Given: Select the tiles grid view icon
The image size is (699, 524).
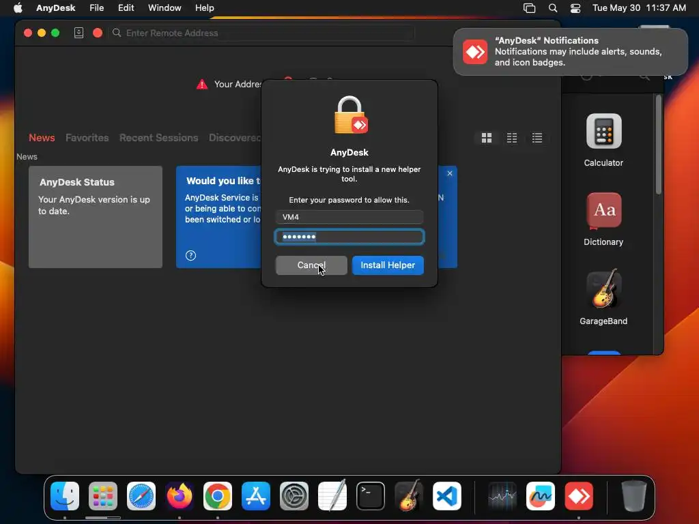Looking at the screenshot, I should (x=486, y=138).
